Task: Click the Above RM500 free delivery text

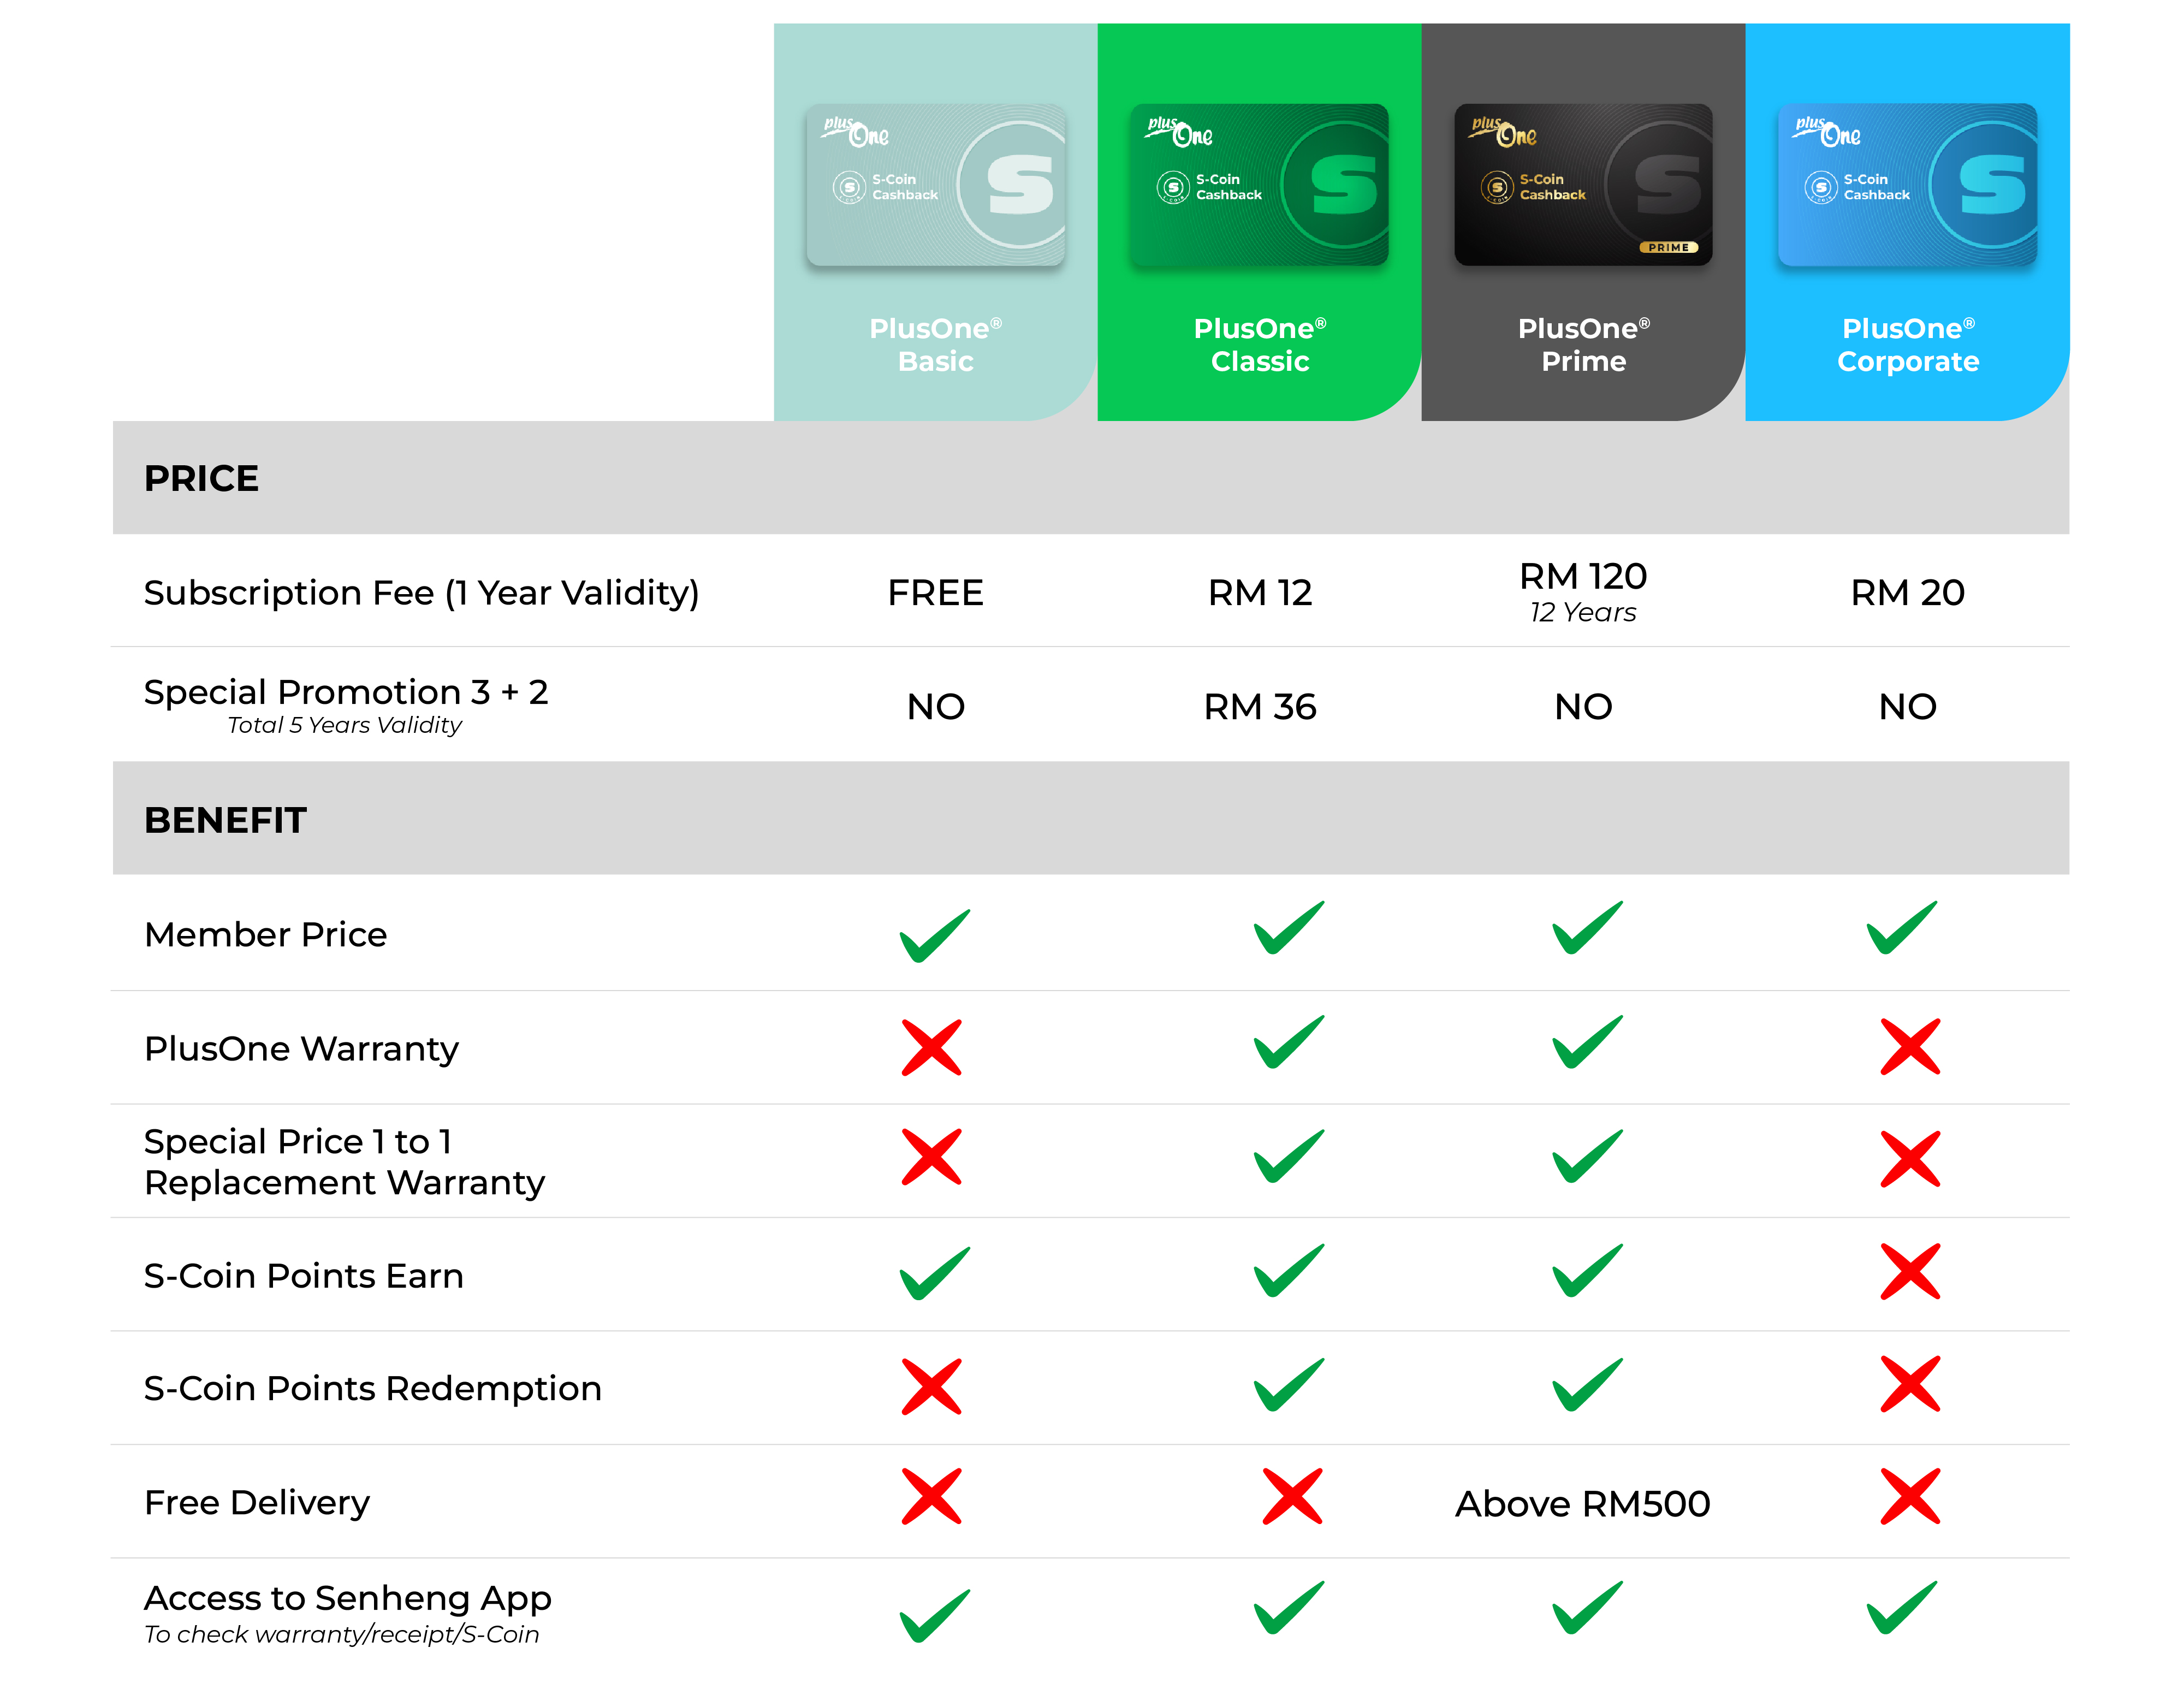Action: tap(1582, 1503)
